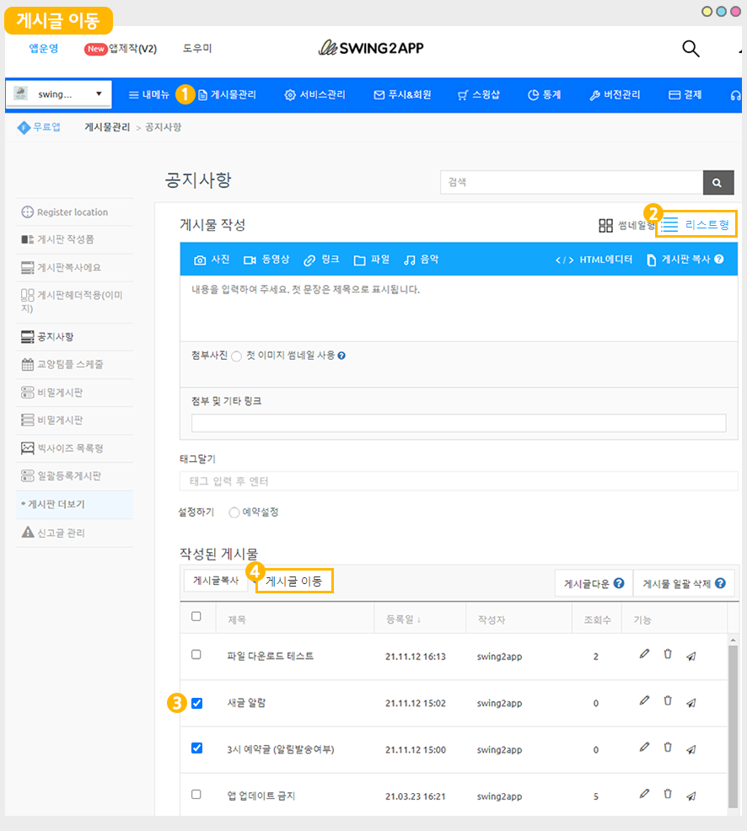Viewport: 747px width, 831px height.
Task: Expand 게시판 더보기 in sidebar
Action: (x=56, y=504)
